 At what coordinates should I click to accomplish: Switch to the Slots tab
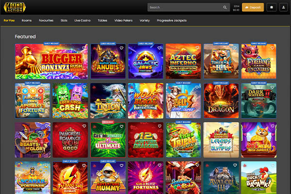64,20
